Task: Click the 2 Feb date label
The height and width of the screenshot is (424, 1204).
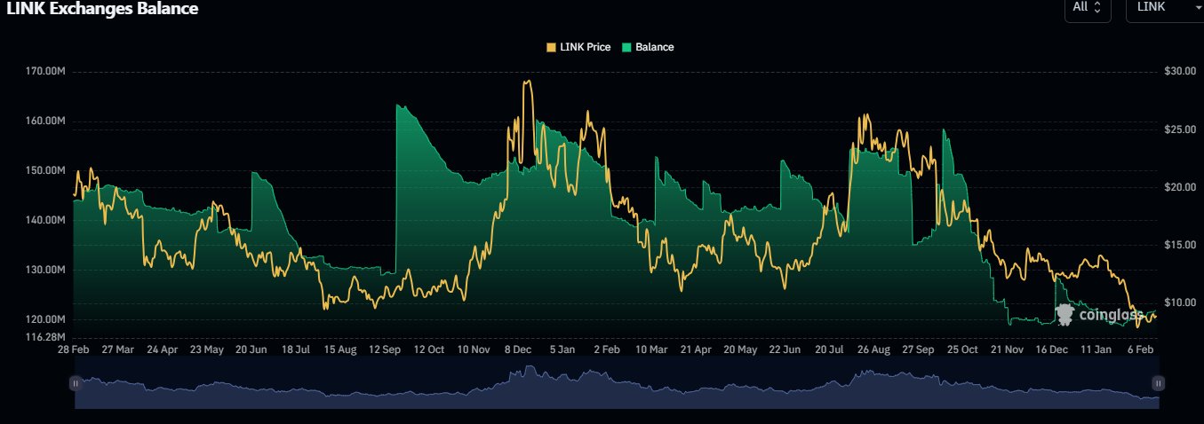Action: pyautogui.click(x=607, y=350)
